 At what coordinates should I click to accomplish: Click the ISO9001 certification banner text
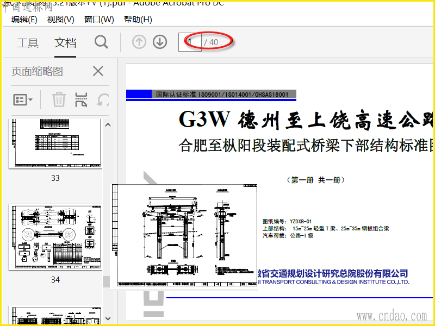[x=222, y=95]
